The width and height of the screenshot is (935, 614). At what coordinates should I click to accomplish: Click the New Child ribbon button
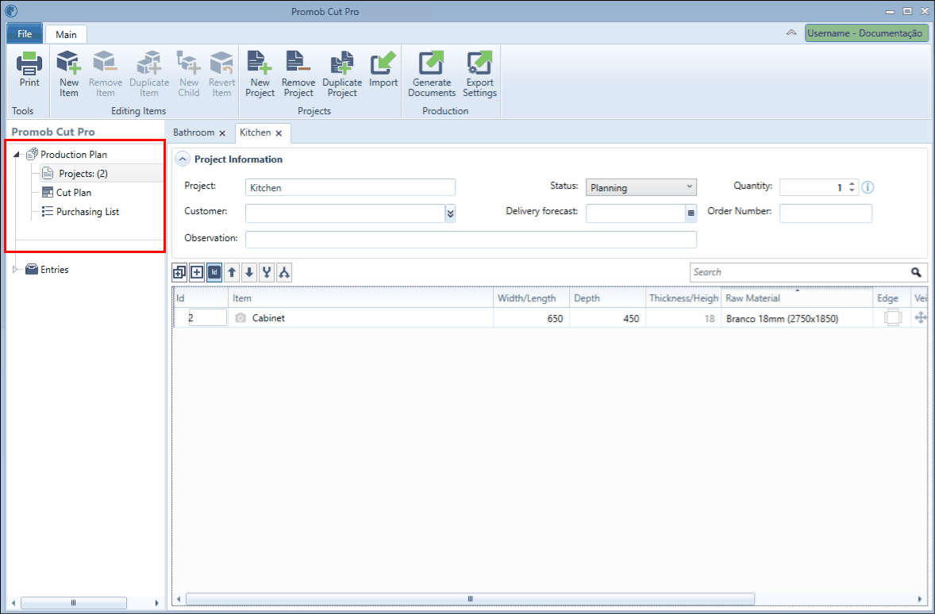click(188, 74)
